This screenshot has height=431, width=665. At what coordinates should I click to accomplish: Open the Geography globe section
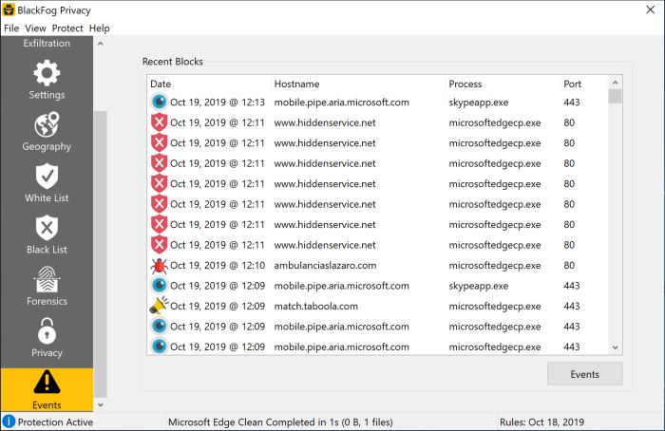[47, 132]
